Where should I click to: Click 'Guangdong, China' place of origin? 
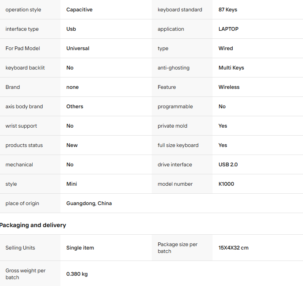pos(89,203)
